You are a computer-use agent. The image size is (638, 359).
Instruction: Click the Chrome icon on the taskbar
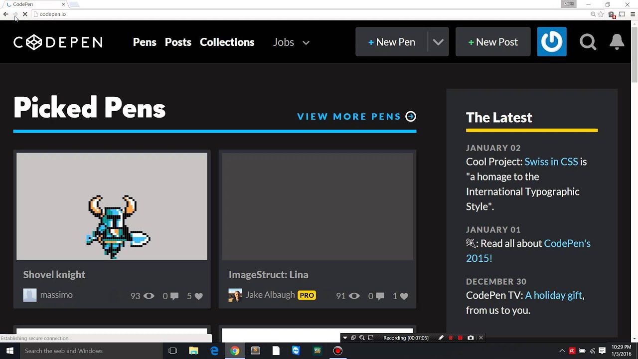235,351
